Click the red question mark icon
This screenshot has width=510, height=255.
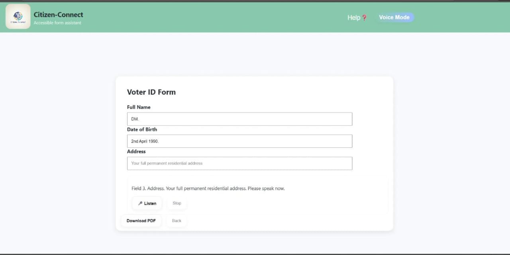(x=364, y=18)
